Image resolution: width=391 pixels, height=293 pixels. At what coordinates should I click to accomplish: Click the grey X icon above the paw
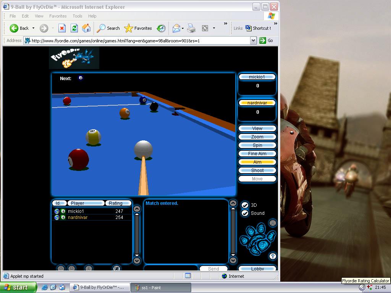pyautogui.click(x=273, y=223)
